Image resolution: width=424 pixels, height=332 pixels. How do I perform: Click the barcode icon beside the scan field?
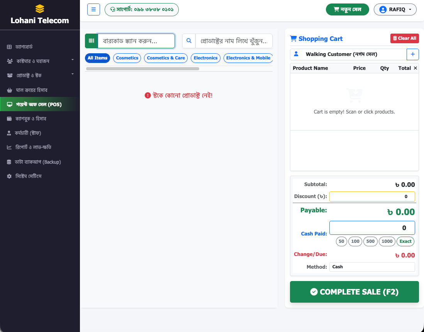[x=92, y=41]
